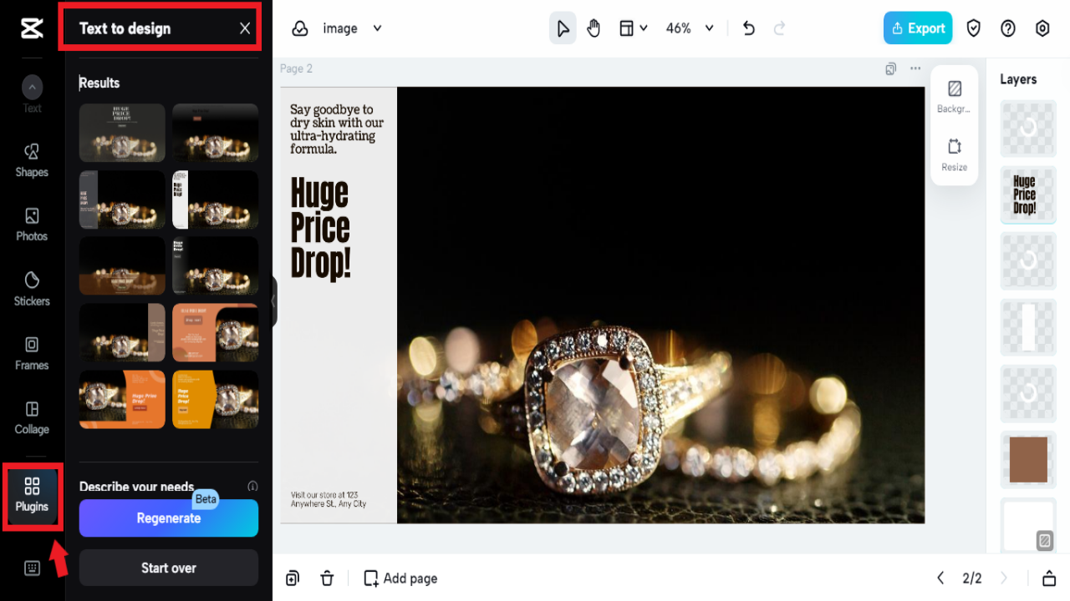
Task: Open the Frames panel
Action: click(32, 353)
